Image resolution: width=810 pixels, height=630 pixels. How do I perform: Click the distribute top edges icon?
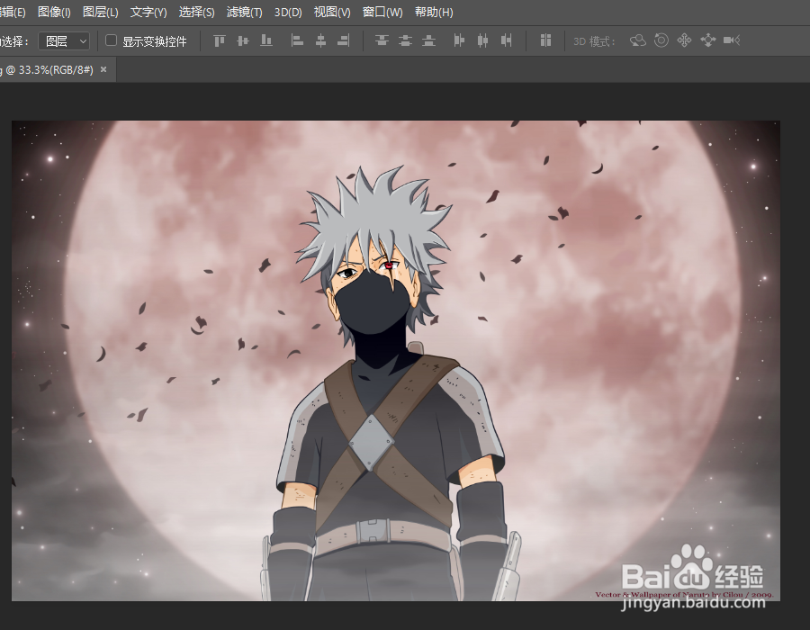[382, 40]
